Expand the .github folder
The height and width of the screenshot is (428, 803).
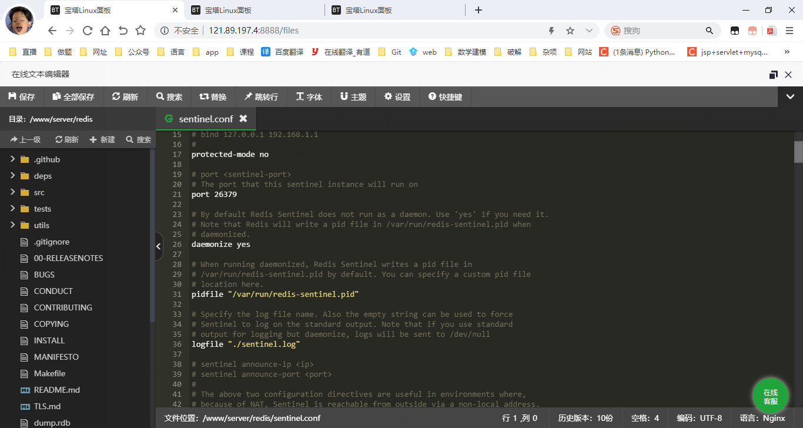[13, 159]
